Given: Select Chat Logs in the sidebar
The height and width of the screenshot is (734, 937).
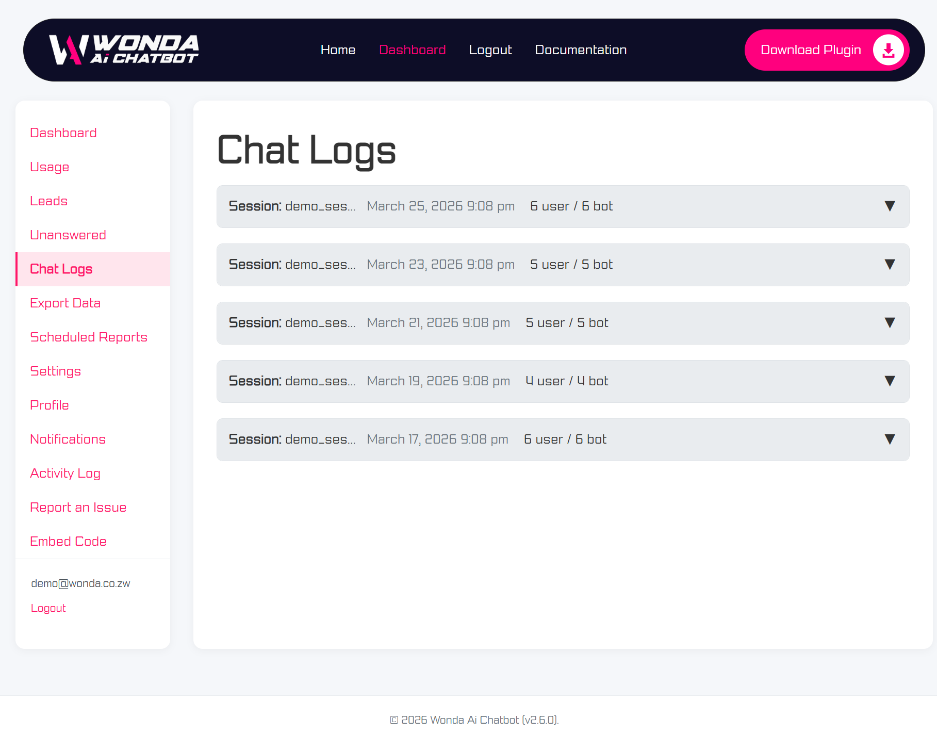Looking at the screenshot, I should tap(93, 269).
